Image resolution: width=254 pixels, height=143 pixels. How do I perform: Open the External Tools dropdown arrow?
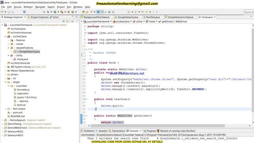(x=65, y=12)
